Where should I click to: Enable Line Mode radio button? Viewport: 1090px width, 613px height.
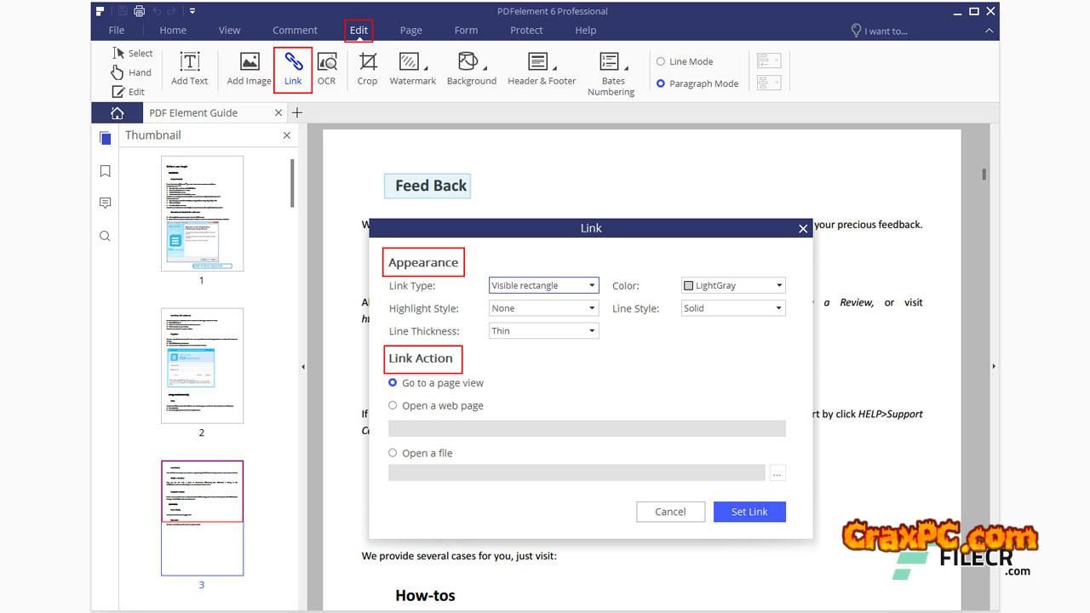pyautogui.click(x=661, y=61)
